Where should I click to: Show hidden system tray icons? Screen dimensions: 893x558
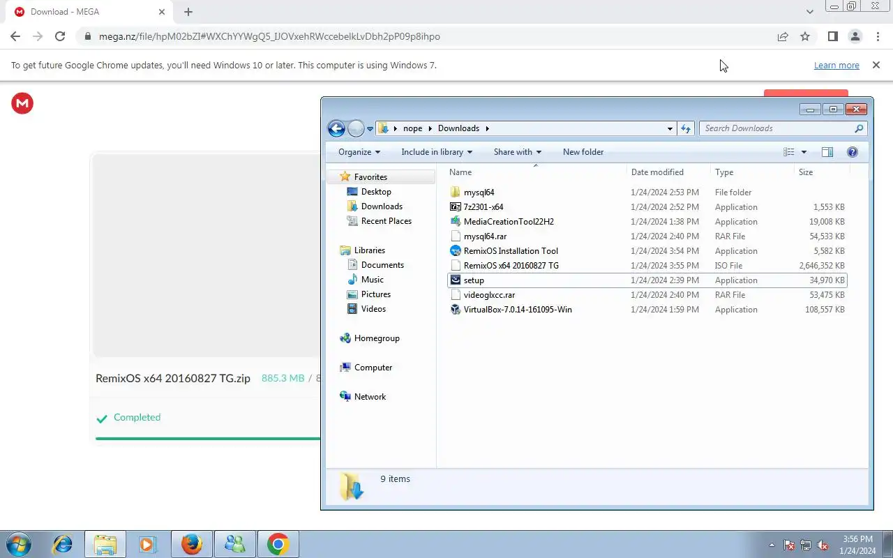pos(772,545)
